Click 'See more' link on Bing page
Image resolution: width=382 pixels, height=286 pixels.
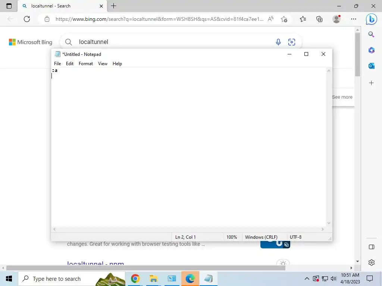tap(342, 97)
